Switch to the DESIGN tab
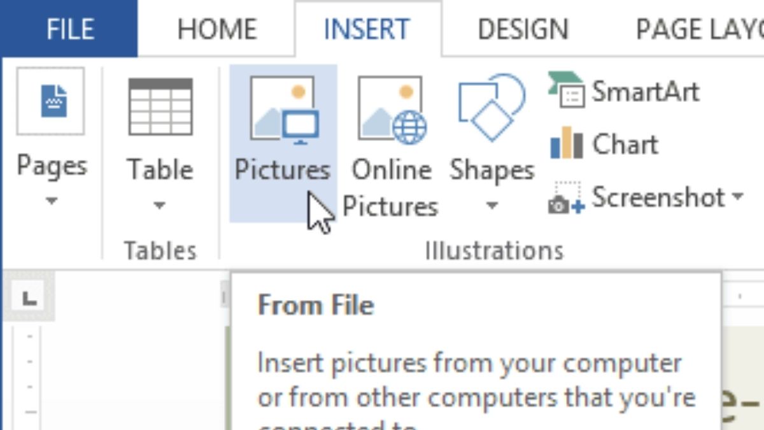 pos(523,29)
